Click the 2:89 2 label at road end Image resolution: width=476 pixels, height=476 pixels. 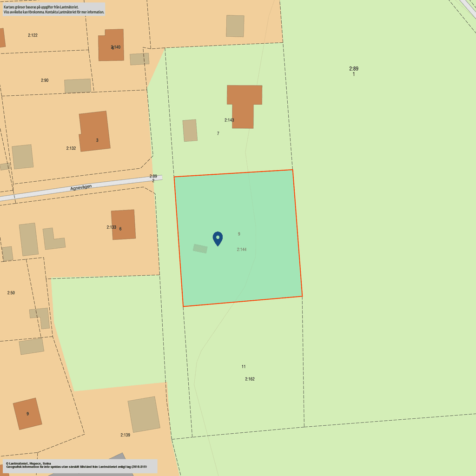pos(153,178)
